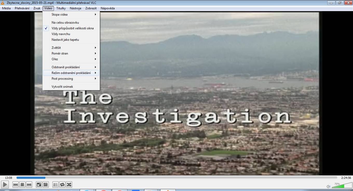Image resolution: width=353 pixels, height=191 pixels.
Task: Toggle remaining time on 2:24:56 label
Action: (346, 178)
